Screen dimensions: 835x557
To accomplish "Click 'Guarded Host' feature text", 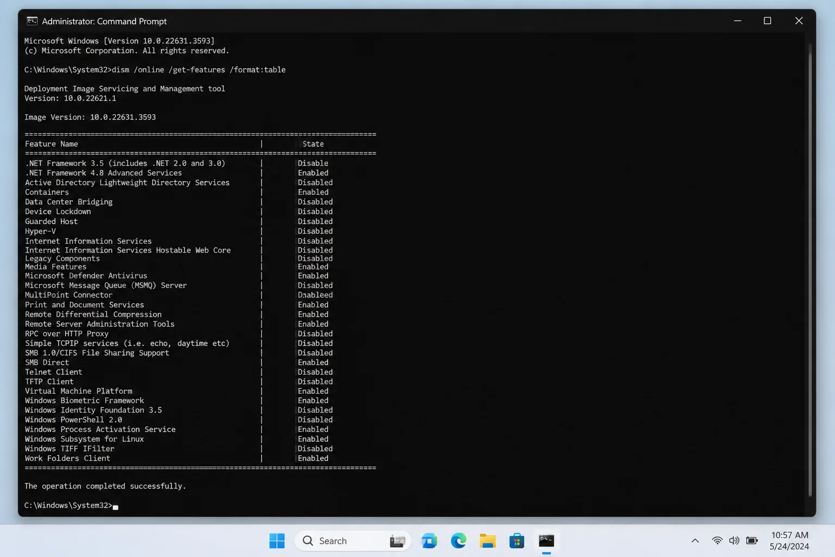I will [x=51, y=221].
